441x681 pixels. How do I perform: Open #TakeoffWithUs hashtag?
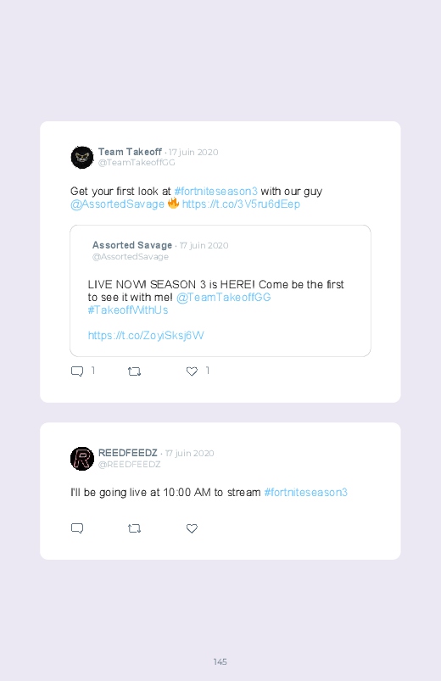(128, 310)
